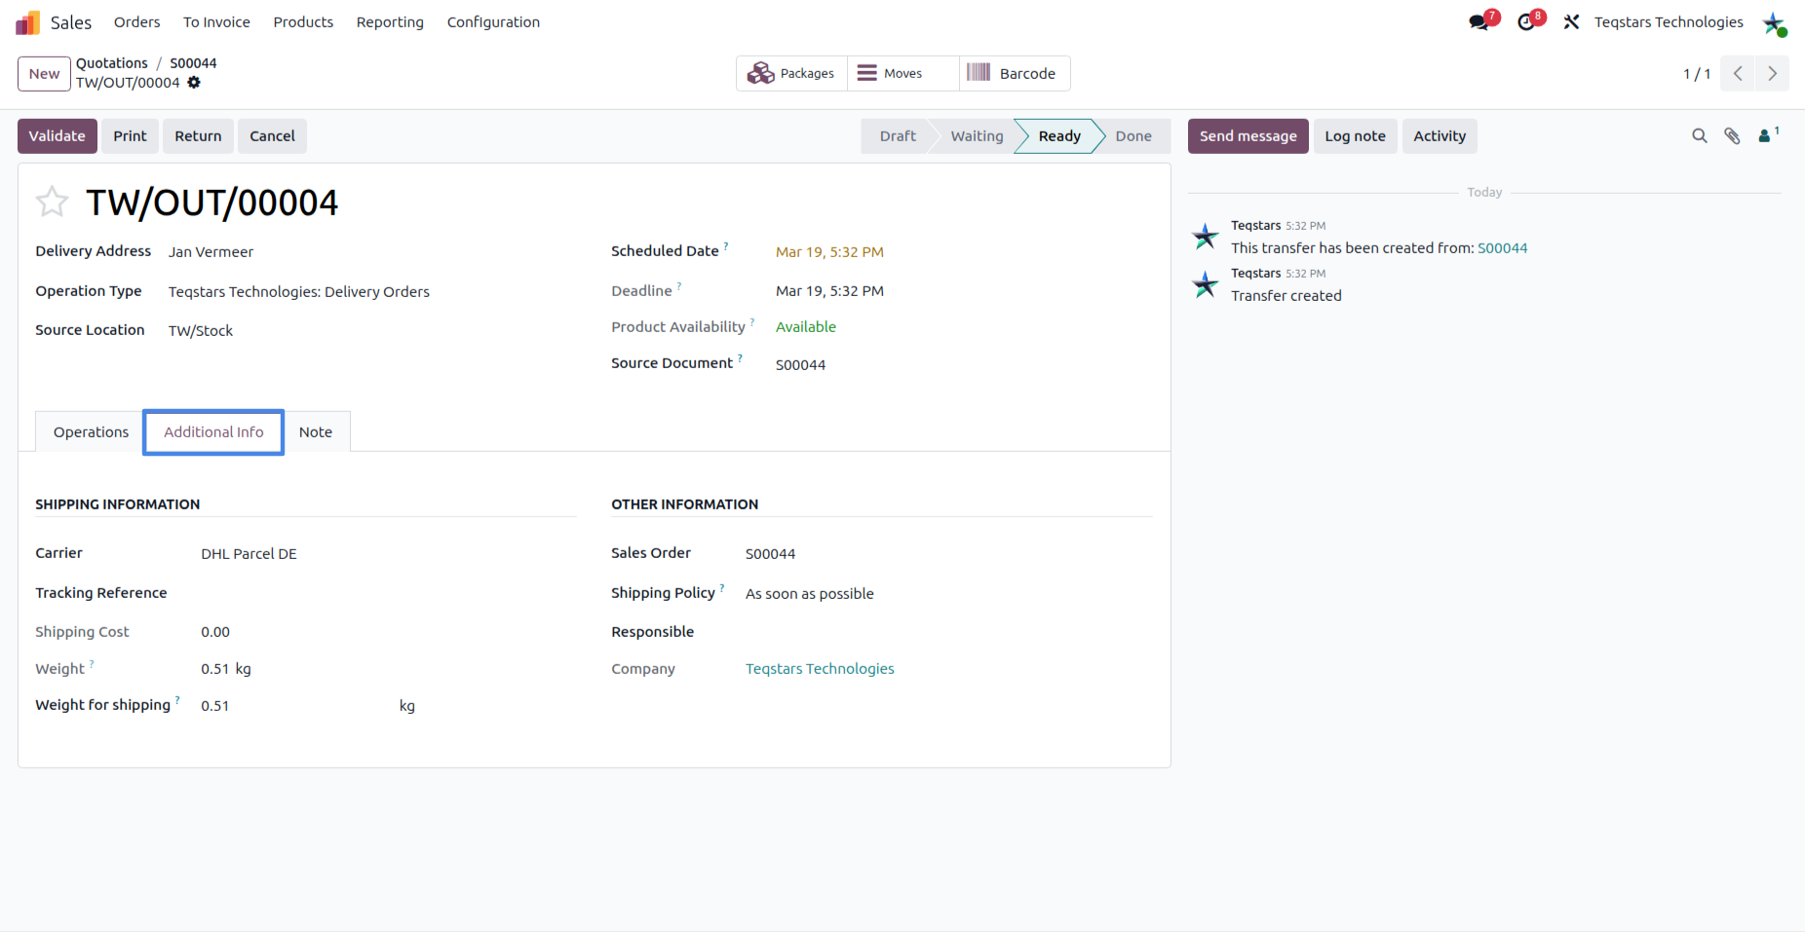Select the Waiting status stage
The image size is (1805, 932).
point(977,136)
